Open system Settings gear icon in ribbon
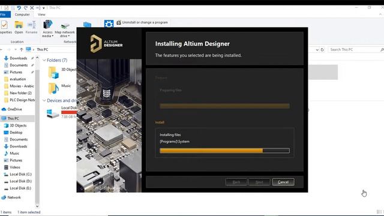The height and width of the screenshot is (216, 384). (109, 24)
